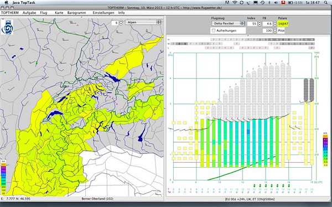Screen dimensions: 332x207
Task: Open the Flugzeug Delta flexibel dropdown
Action: pos(228,23)
